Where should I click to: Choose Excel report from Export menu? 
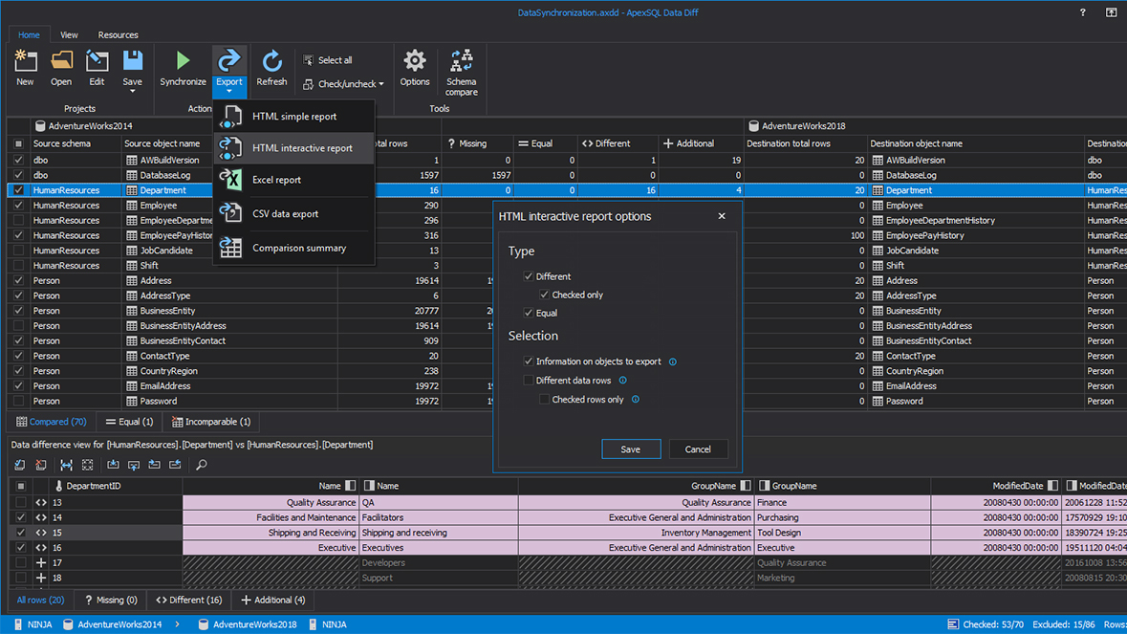(x=294, y=180)
